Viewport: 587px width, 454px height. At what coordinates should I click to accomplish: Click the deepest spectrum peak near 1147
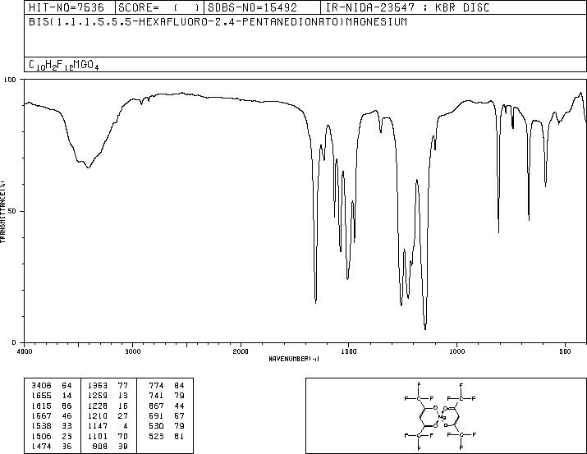(425, 326)
